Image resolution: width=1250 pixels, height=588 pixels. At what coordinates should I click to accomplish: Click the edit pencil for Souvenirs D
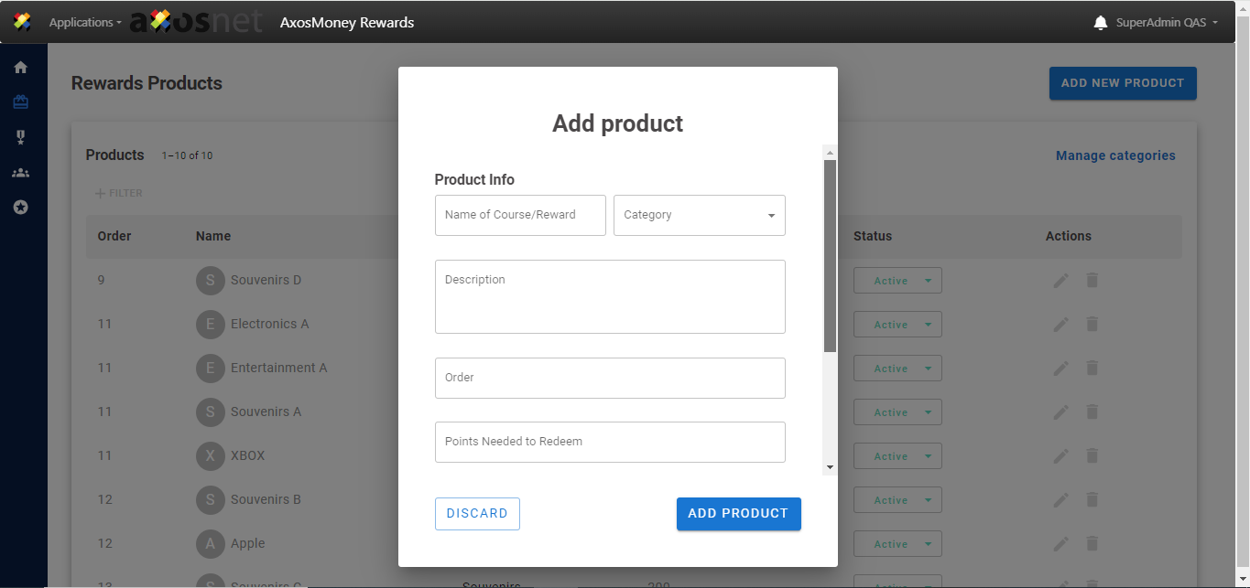pyautogui.click(x=1060, y=281)
